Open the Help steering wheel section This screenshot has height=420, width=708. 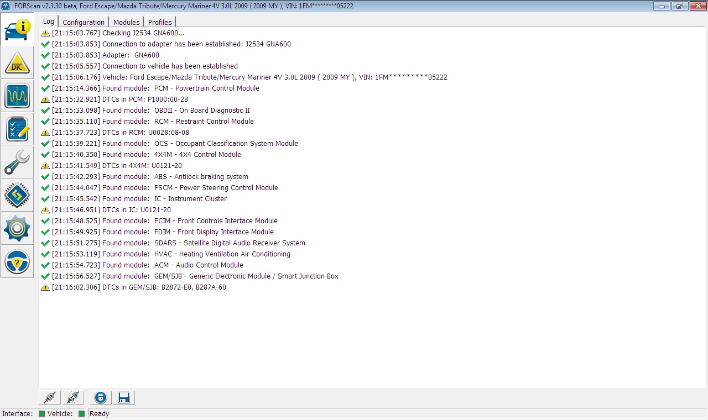[x=17, y=262]
